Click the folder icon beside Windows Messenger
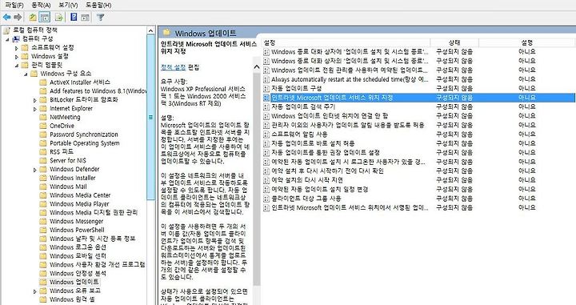This screenshot has width=576, height=305. click(x=43, y=221)
